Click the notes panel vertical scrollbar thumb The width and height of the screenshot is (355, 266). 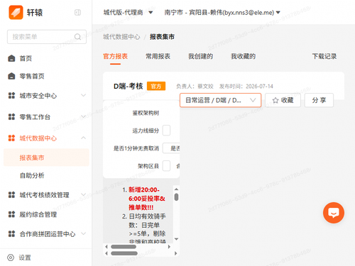pos(176,197)
